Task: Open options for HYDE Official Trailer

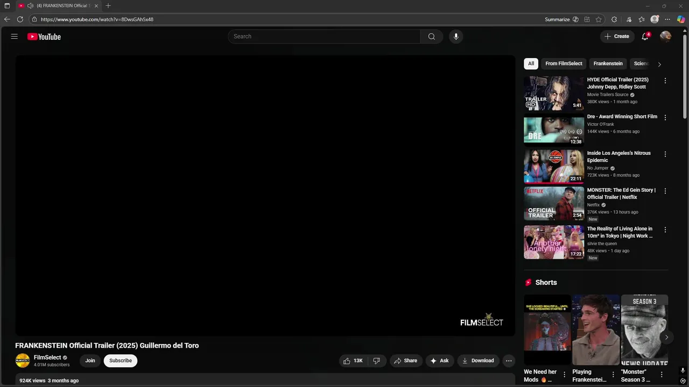Action: [665, 81]
